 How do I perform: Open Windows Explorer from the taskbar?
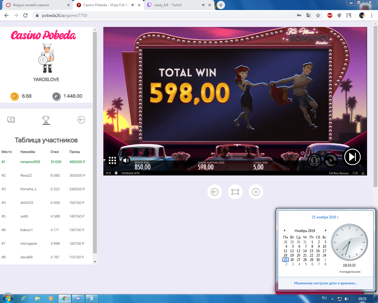point(38,299)
